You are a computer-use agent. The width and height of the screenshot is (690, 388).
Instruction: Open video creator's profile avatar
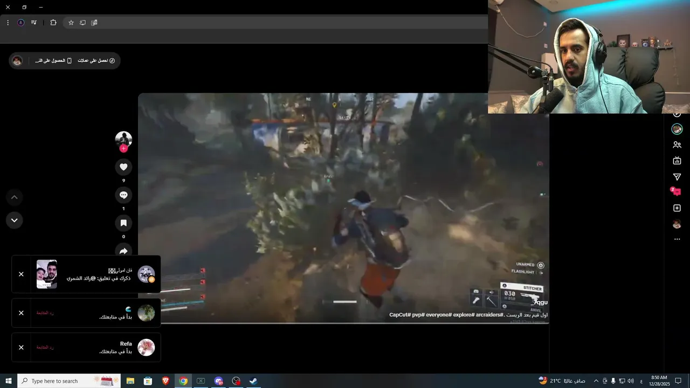(x=123, y=139)
